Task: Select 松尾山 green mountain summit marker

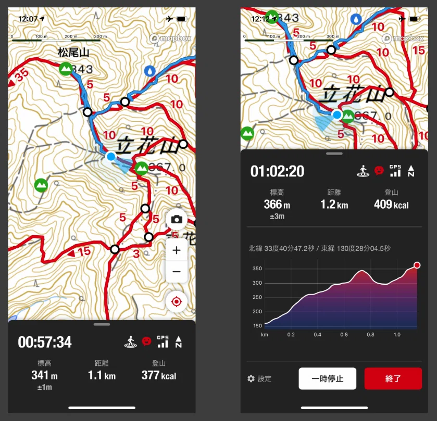Action: pyautogui.click(x=66, y=69)
